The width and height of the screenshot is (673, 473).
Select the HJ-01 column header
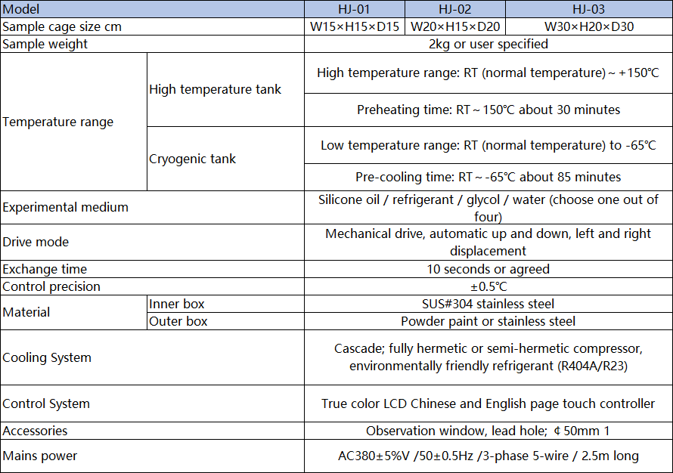(355, 9)
